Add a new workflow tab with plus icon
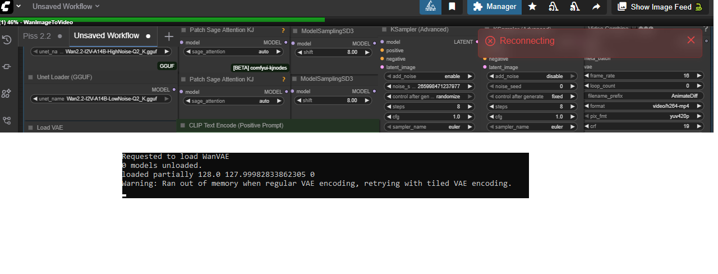Viewport: 718px width, 274px height. 169,36
